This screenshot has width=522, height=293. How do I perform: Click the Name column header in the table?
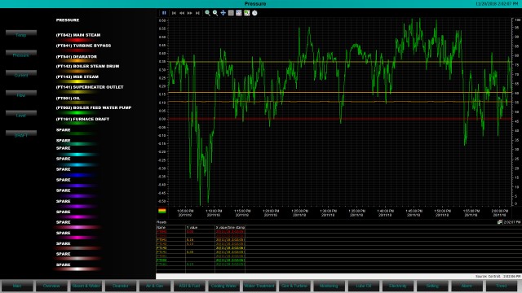(x=170, y=227)
